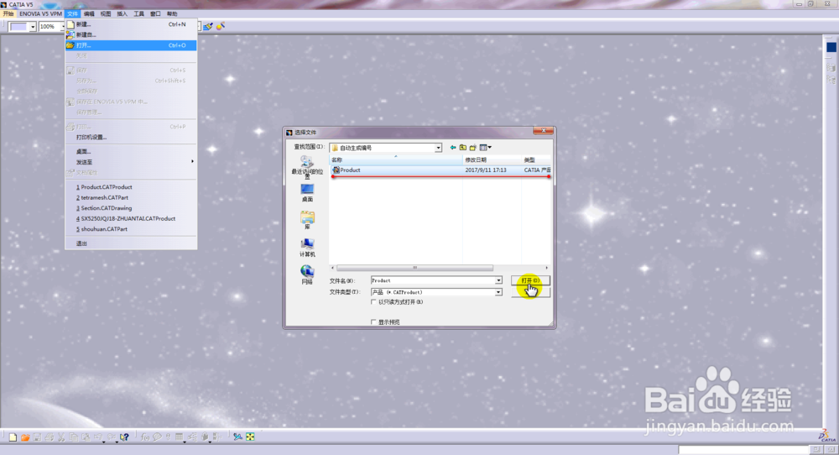Open the Edit (编辑) menu
The image size is (839, 455).
(x=90, y=14)
